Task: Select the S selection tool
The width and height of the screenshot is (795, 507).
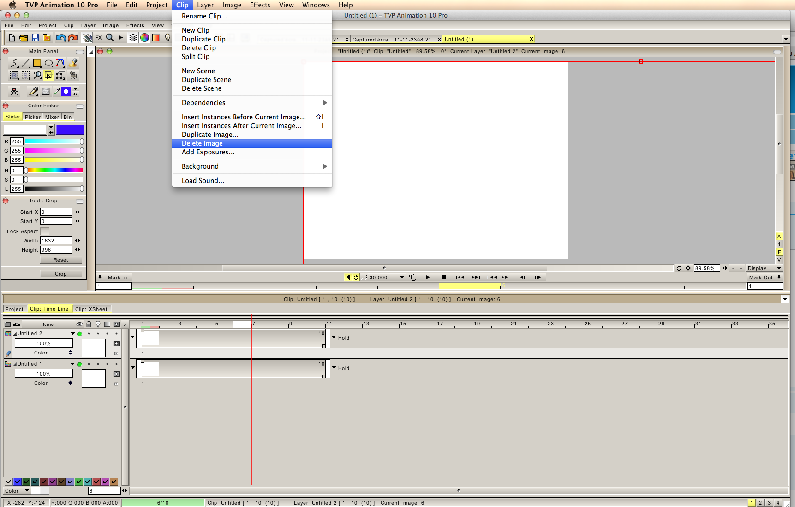Action: (x=26, y=76)
